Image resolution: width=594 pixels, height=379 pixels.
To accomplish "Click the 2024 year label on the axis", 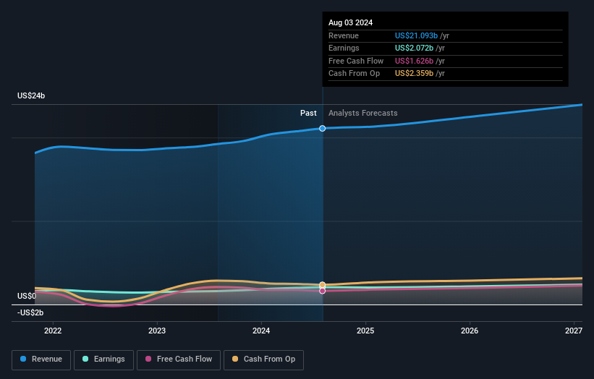I will tap(261, 331).
